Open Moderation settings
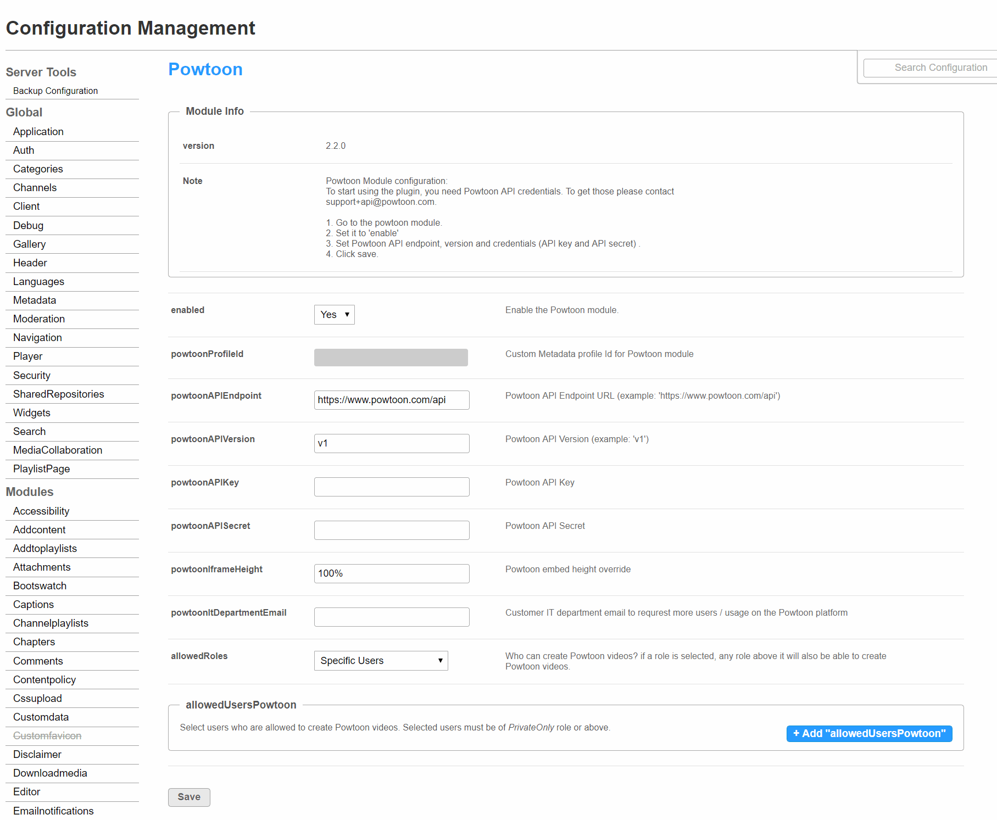The height and width of the screenshot is (820, 997). coord(39,319)
